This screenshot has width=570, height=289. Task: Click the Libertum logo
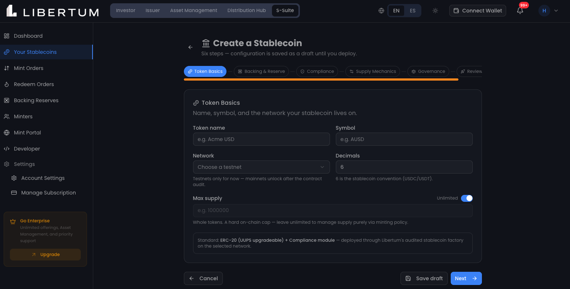coord(52,11)
